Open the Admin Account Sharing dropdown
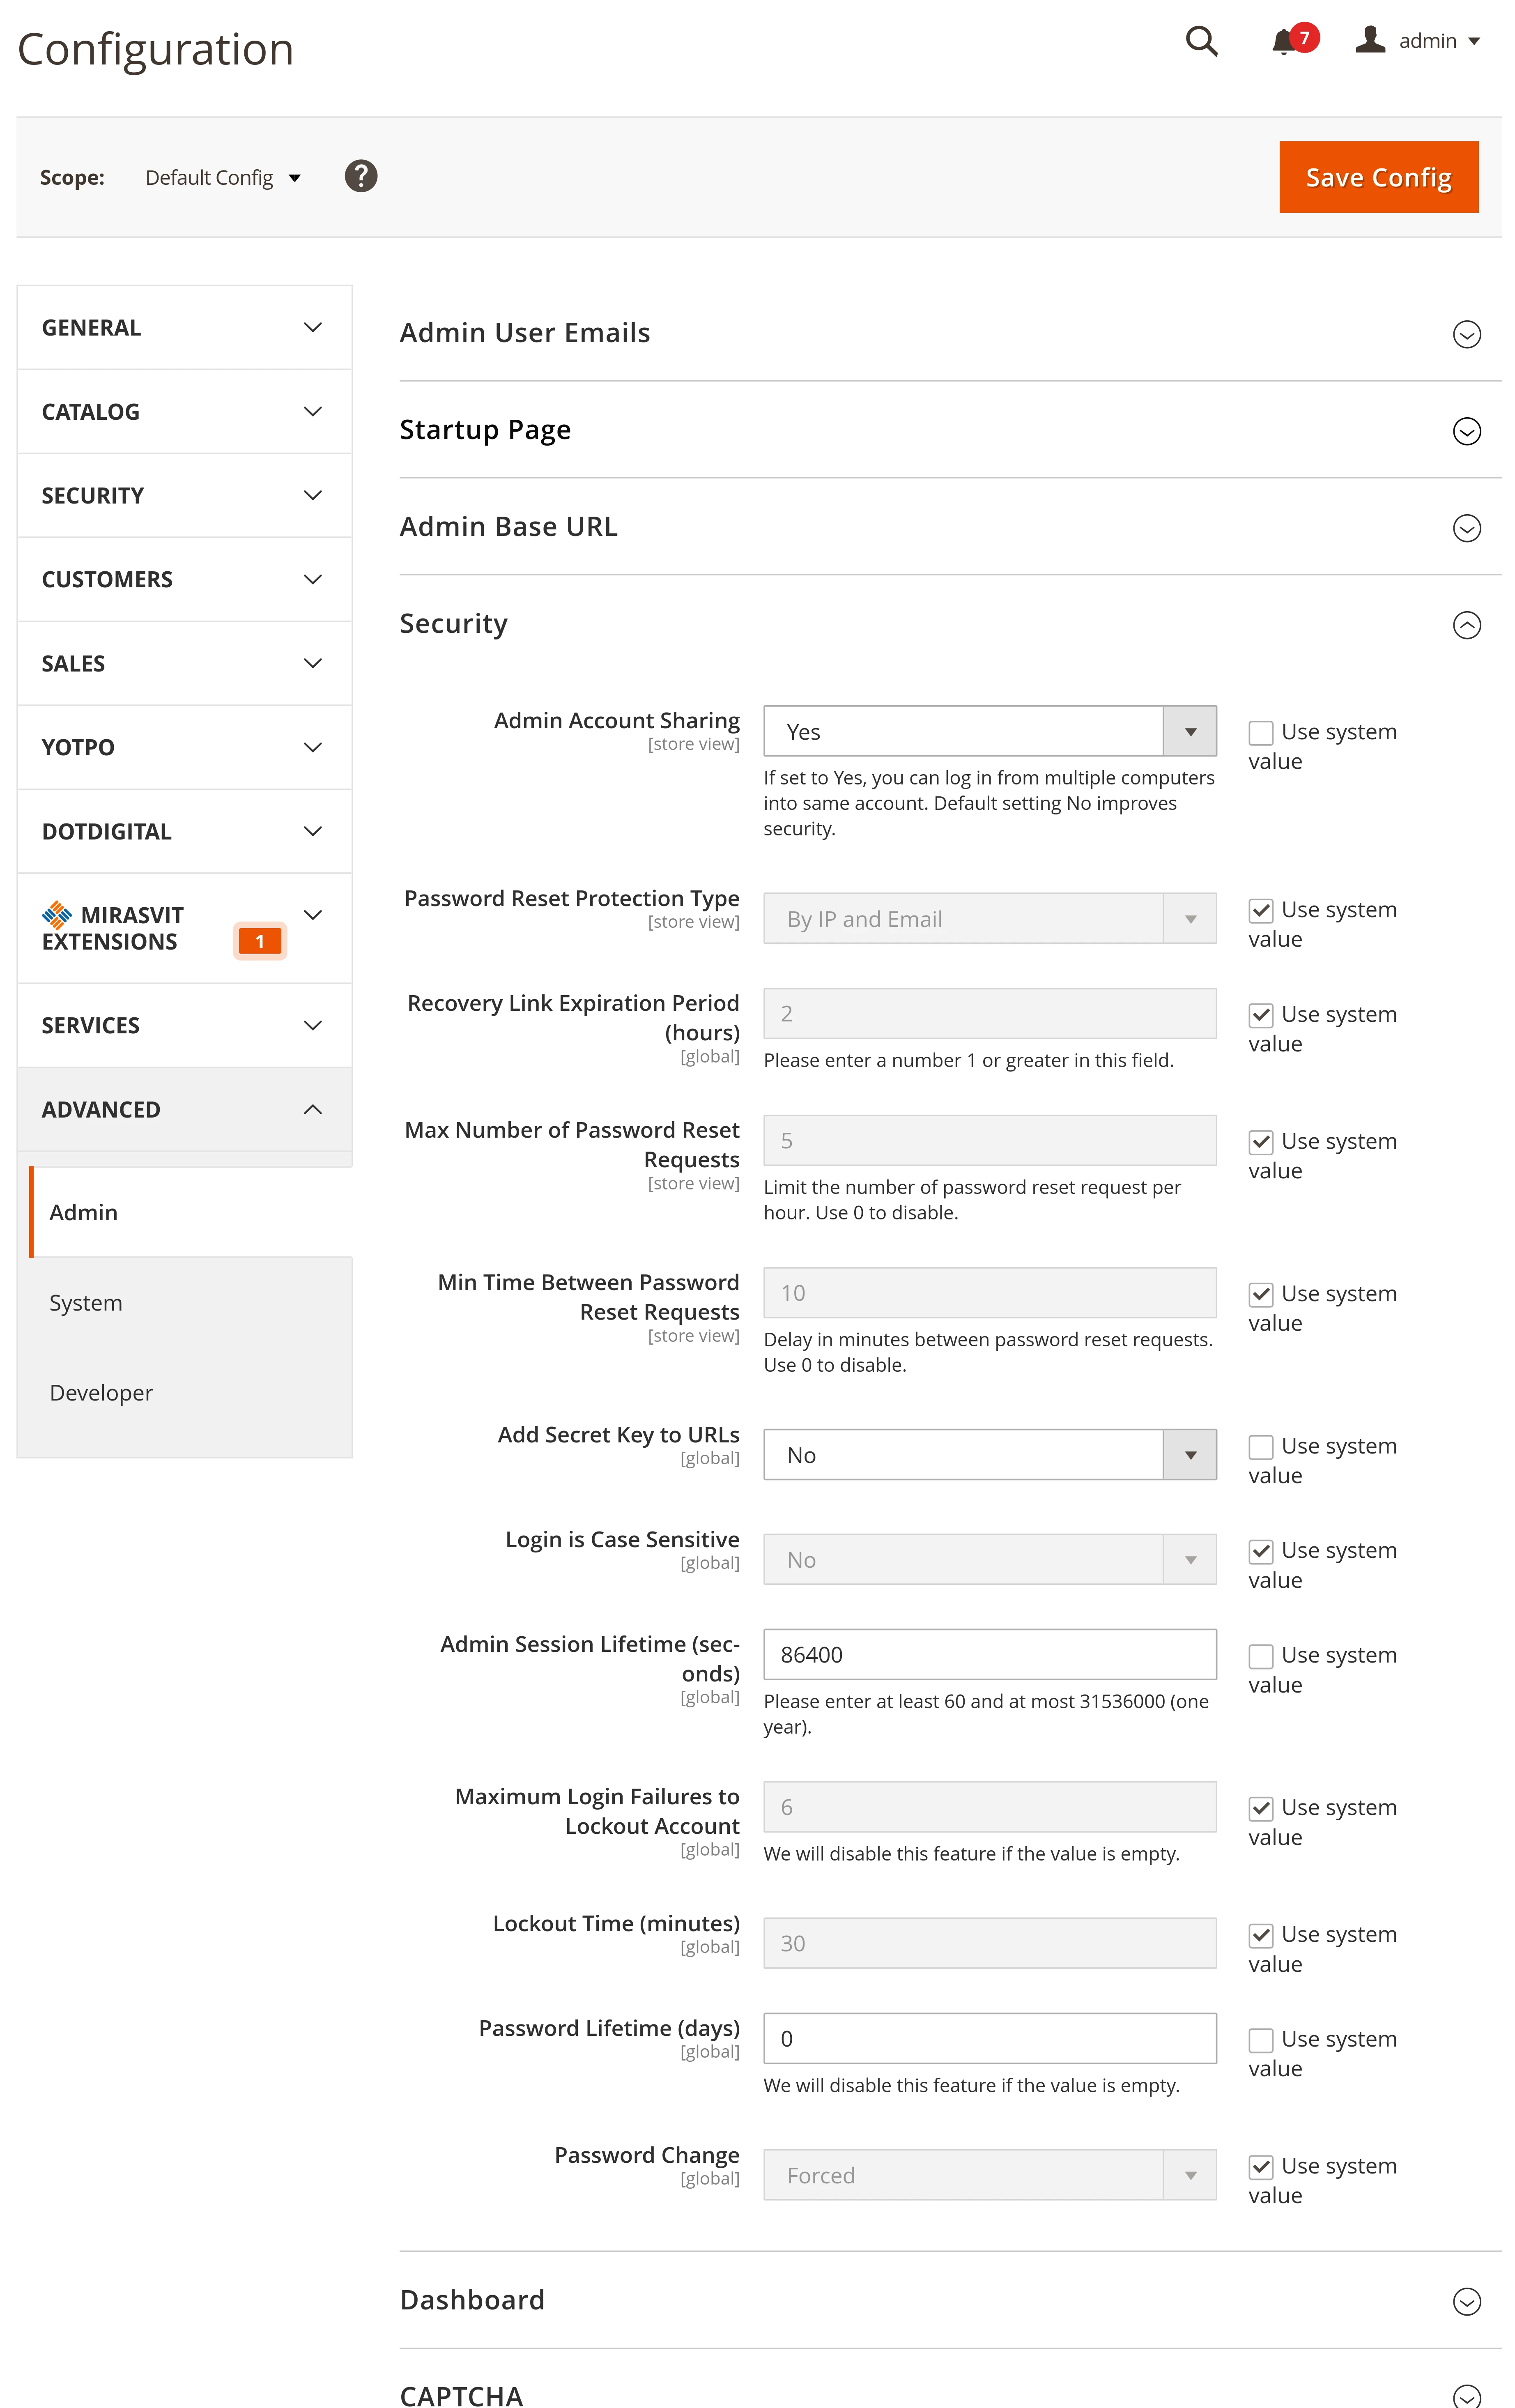 point(989,731)
